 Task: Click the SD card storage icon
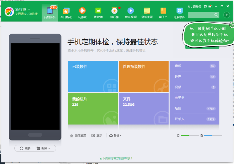click(202, 135)
